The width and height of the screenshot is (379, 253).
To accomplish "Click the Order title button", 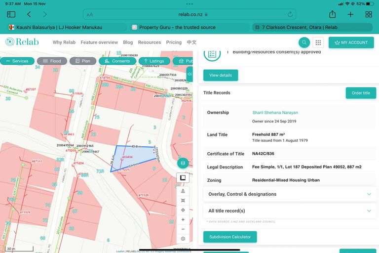I will [x=361, y=93].
